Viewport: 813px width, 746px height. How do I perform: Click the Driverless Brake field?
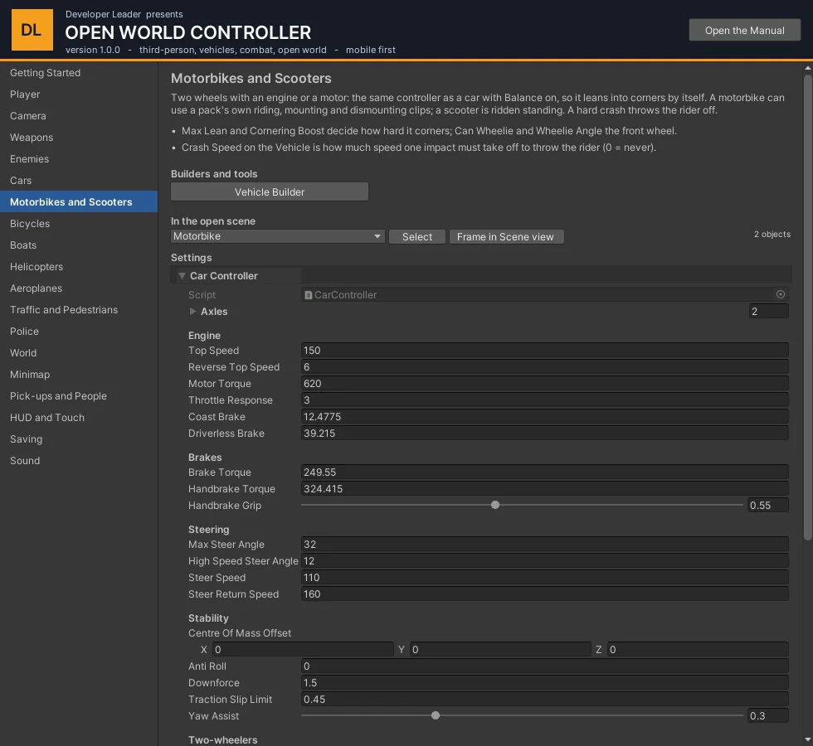[x=544, y=433]
